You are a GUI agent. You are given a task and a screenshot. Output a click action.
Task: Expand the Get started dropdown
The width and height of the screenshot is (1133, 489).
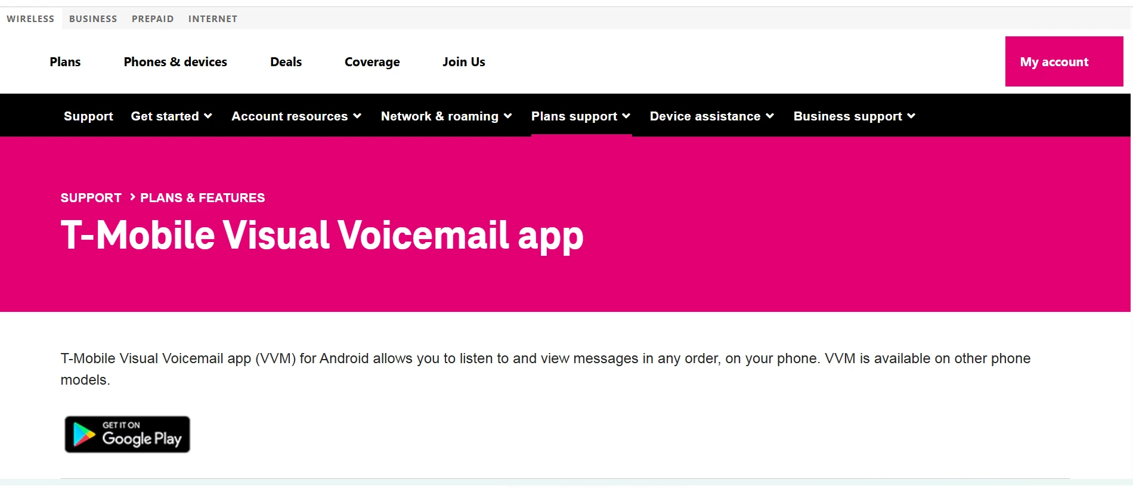tap(172, 116)
